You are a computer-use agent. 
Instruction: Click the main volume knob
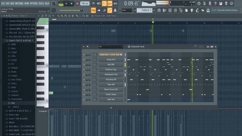(54, 3)
